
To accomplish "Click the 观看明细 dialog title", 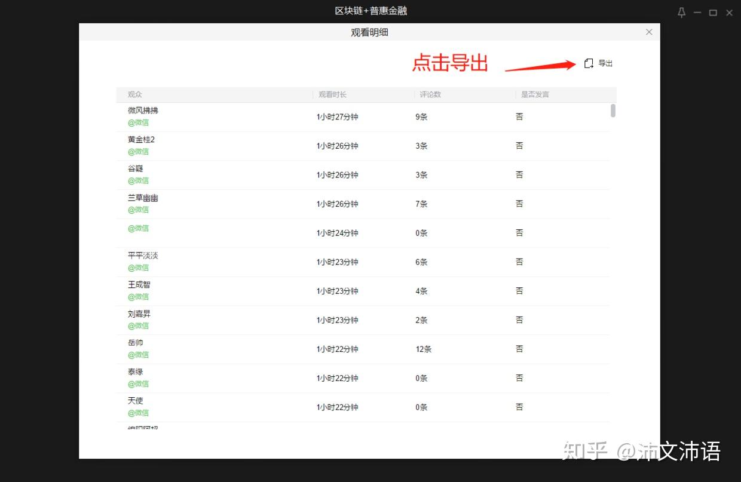I will (369, 32).
